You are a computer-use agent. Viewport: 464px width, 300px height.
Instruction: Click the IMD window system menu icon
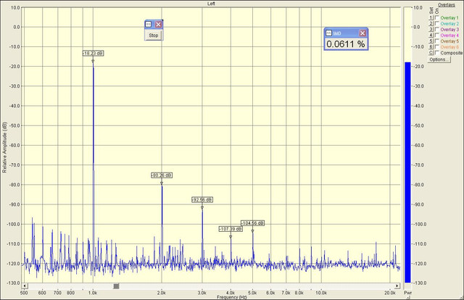(x=328, y=33)
